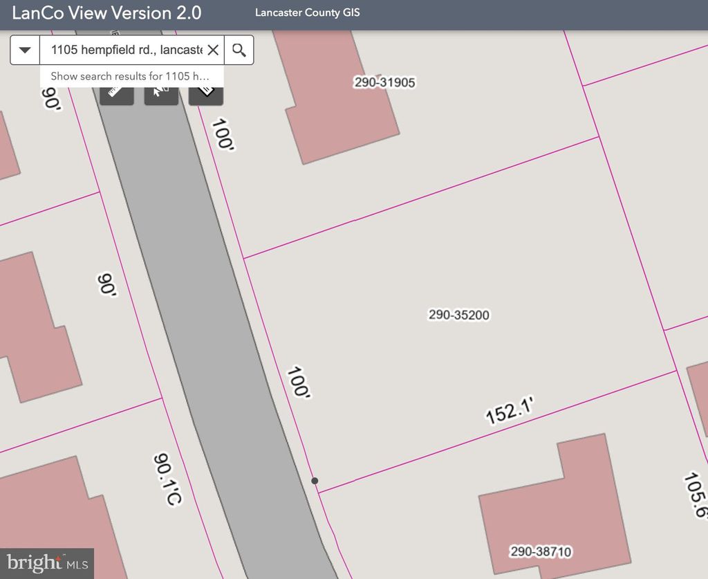The image size is (708, 579).
Task: Click the building footprint above 290-38710
Action: (x=553, y=498)
